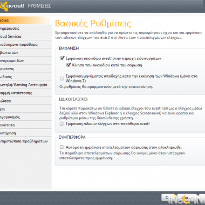Select Συναγερμοί Ιών in sidebar
The width and height of the screenshot is (205, 205).
click(x=25, y=60)
